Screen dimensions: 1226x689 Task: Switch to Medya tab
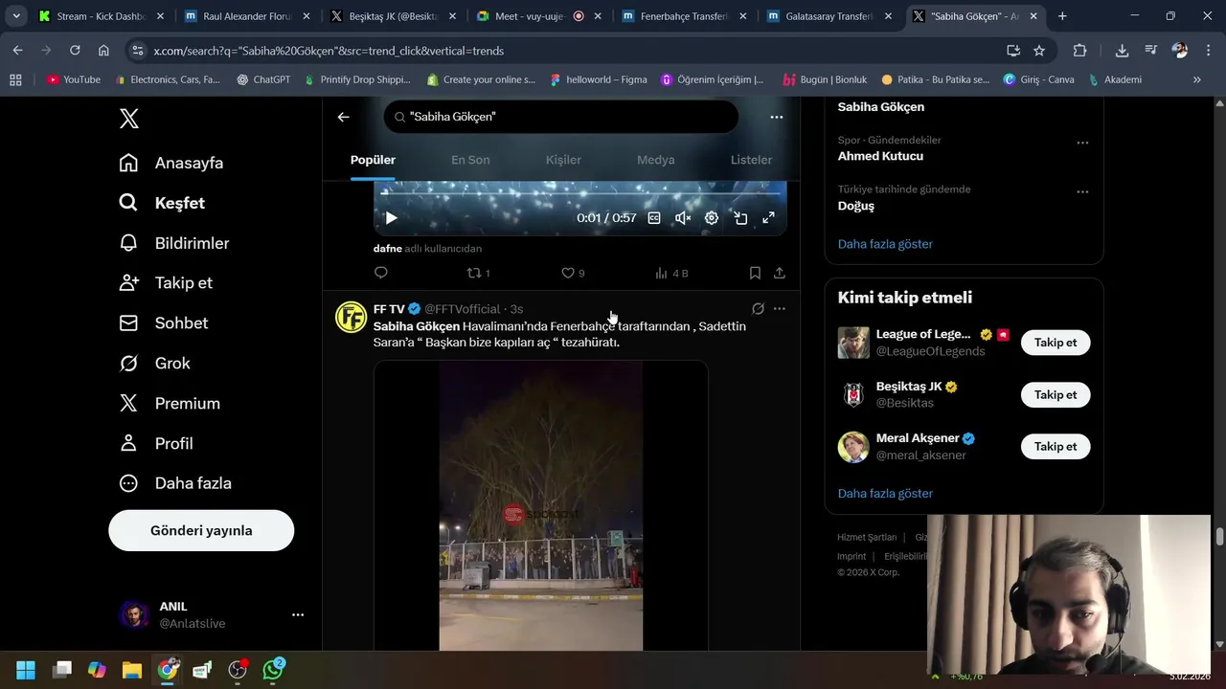click(656, 160)
